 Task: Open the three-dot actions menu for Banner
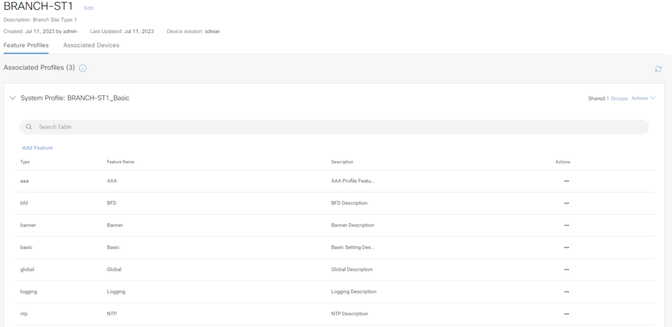[x=566, y=225]
